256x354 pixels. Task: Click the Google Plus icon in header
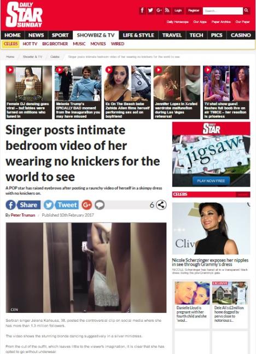pyautogui.click(x=159, y=10)
